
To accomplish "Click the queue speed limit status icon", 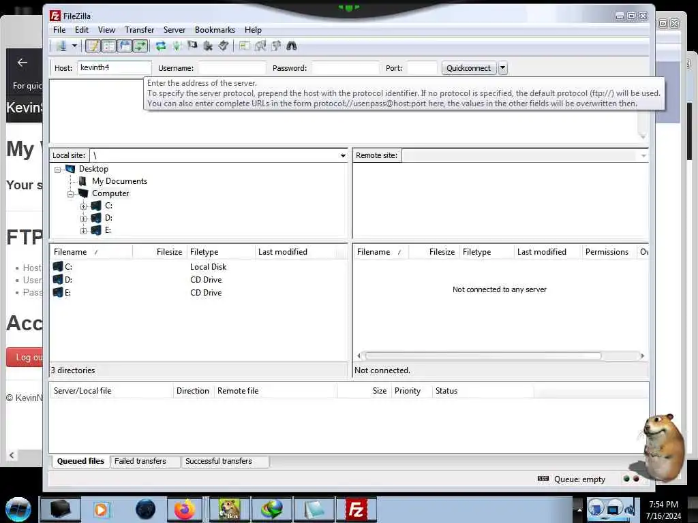I will (543, 479).
